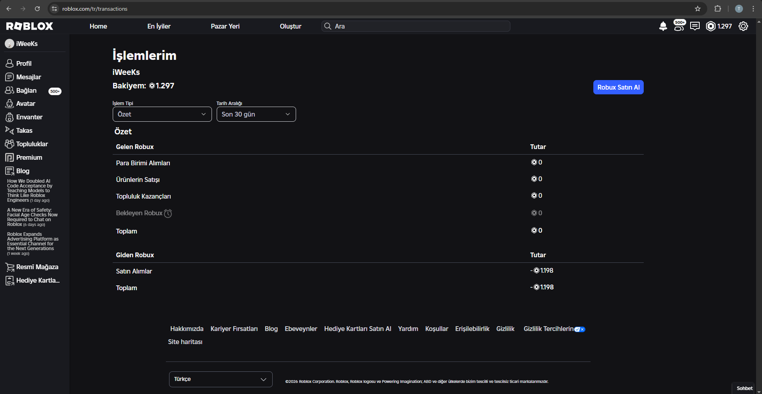Open the Ebeveynler footer link
Image resolution: width=762 pixels, height=394 pixels.
click(x=301, y=329)
